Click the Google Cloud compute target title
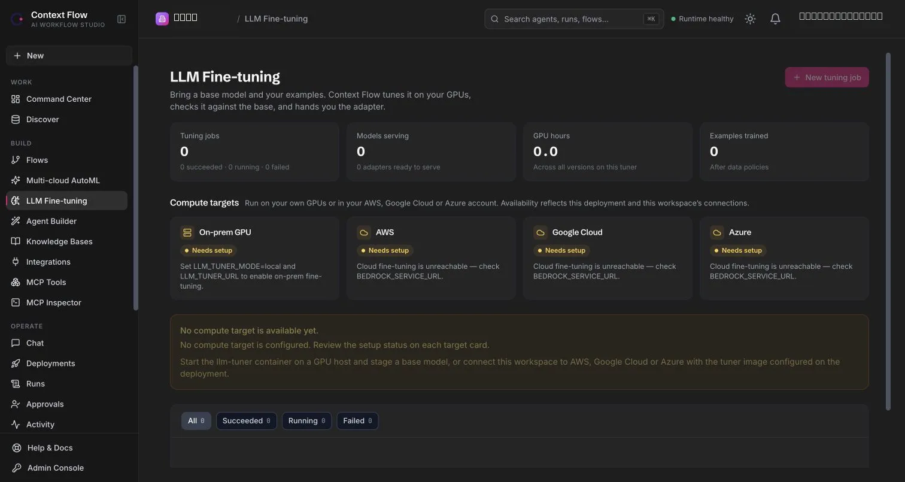This screenshot has height=482, width=905. [x=577, y=232]
